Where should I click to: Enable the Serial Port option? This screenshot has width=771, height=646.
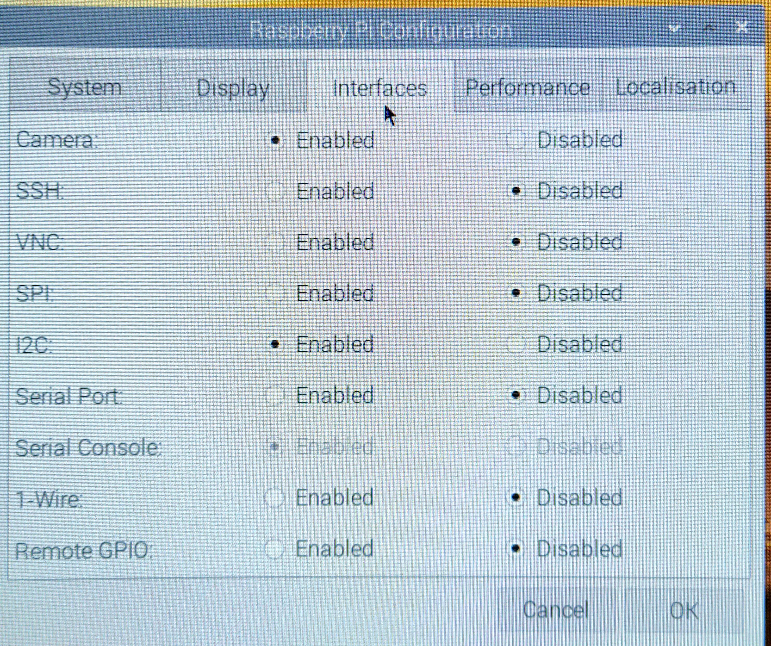275,395
